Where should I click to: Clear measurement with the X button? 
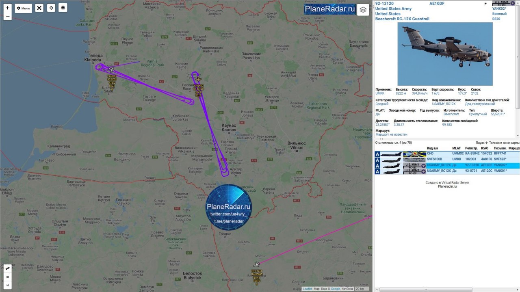tap(7, 277)
